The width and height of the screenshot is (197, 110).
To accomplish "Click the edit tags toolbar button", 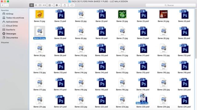I will [x=72, y=5].
